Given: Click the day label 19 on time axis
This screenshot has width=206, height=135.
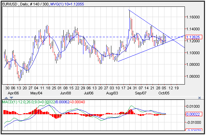Looking at the screenshot, I should click(x=176, y=88).
